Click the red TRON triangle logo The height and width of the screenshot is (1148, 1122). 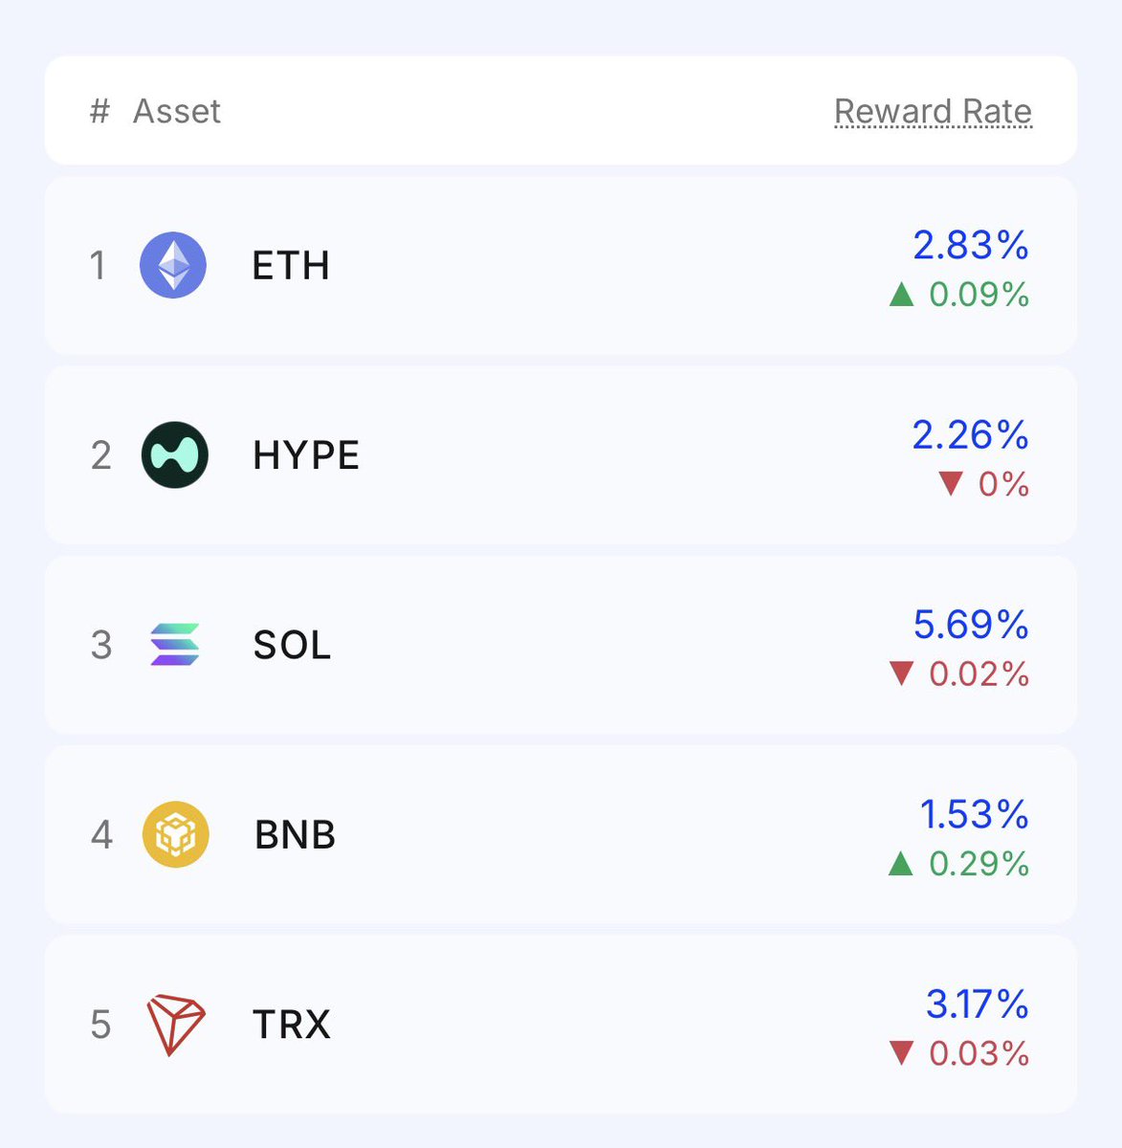(176, 1025)
